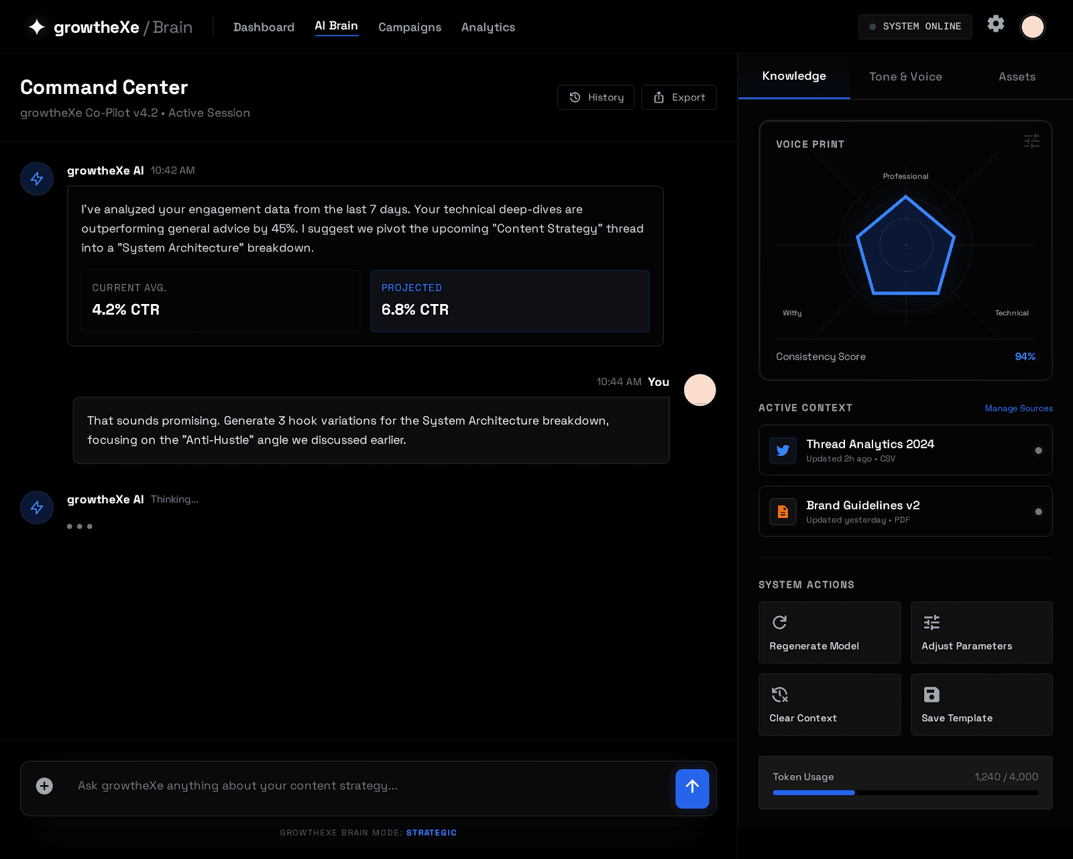Click the Twitter icon on Thread Analytics

[783, 450]
